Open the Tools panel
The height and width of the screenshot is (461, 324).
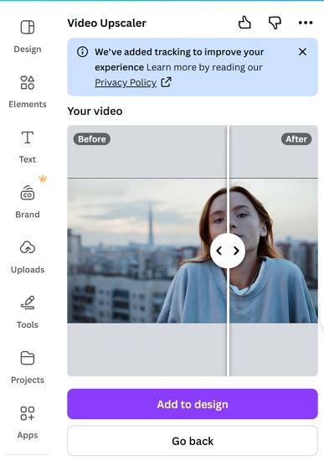pyautogui.click(x=28, y=312)
